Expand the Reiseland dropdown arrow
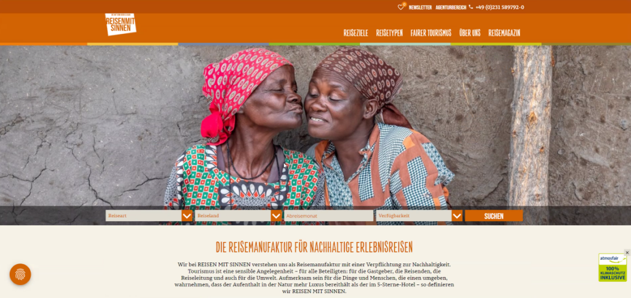 point(276,216)
